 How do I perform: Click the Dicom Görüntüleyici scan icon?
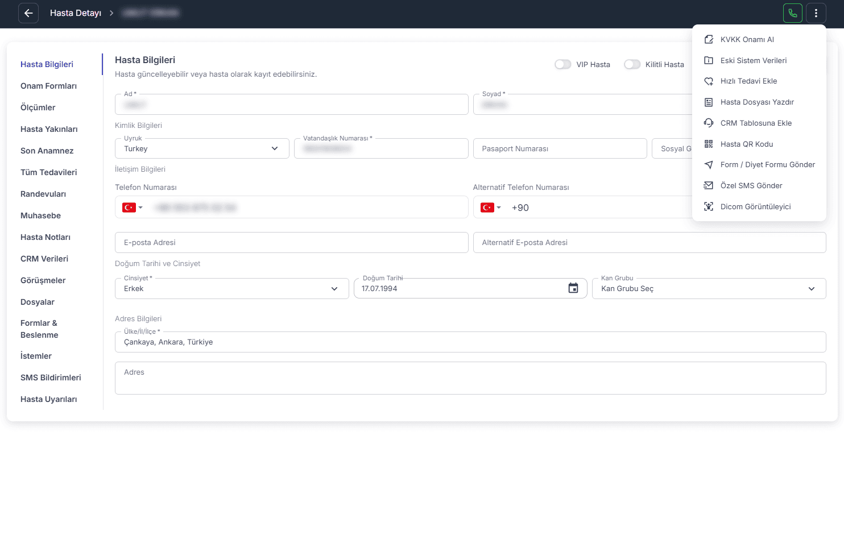click(709, 206)
